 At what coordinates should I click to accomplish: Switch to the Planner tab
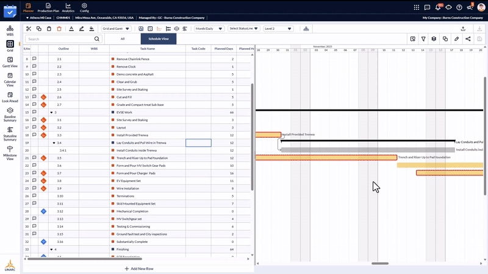(28, 7)
